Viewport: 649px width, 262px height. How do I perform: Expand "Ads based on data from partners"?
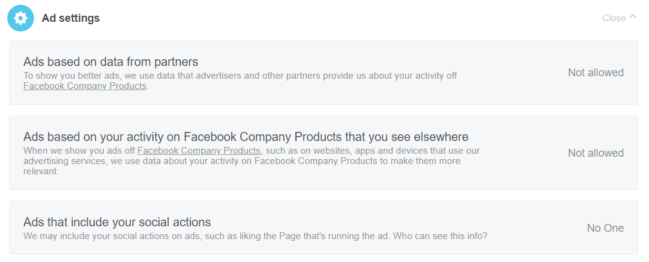click(x=111, y=62)
